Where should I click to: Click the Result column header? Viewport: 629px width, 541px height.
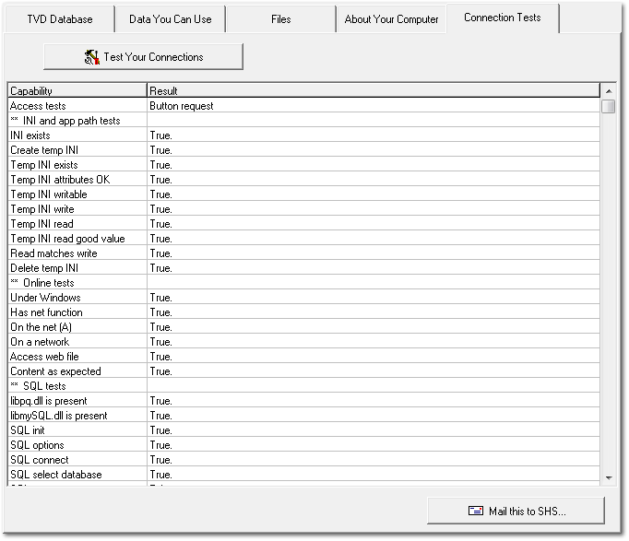point(373,91)
